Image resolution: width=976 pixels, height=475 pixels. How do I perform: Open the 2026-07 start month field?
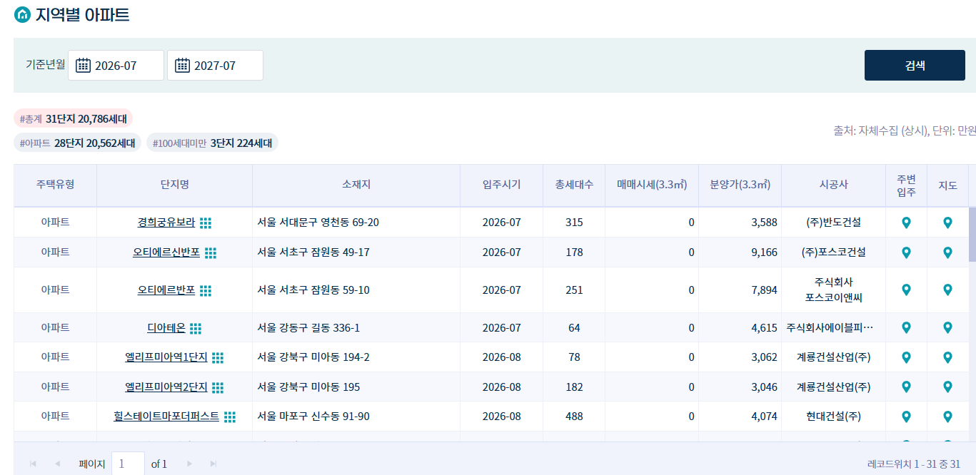pos(116,66)
